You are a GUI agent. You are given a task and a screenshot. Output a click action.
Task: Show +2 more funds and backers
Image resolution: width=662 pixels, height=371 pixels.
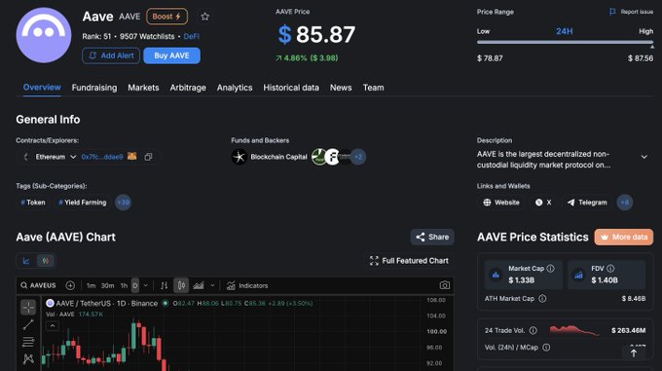pos(358,157)
